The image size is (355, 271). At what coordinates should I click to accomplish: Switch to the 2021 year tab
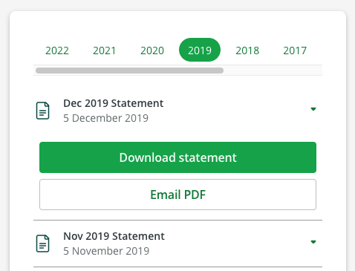(x=105, y=50)
